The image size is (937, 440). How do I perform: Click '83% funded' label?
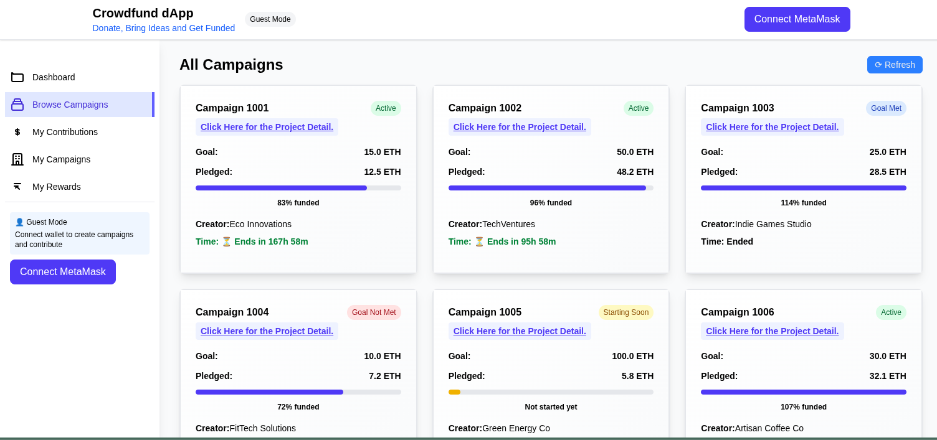pos(298,203)
